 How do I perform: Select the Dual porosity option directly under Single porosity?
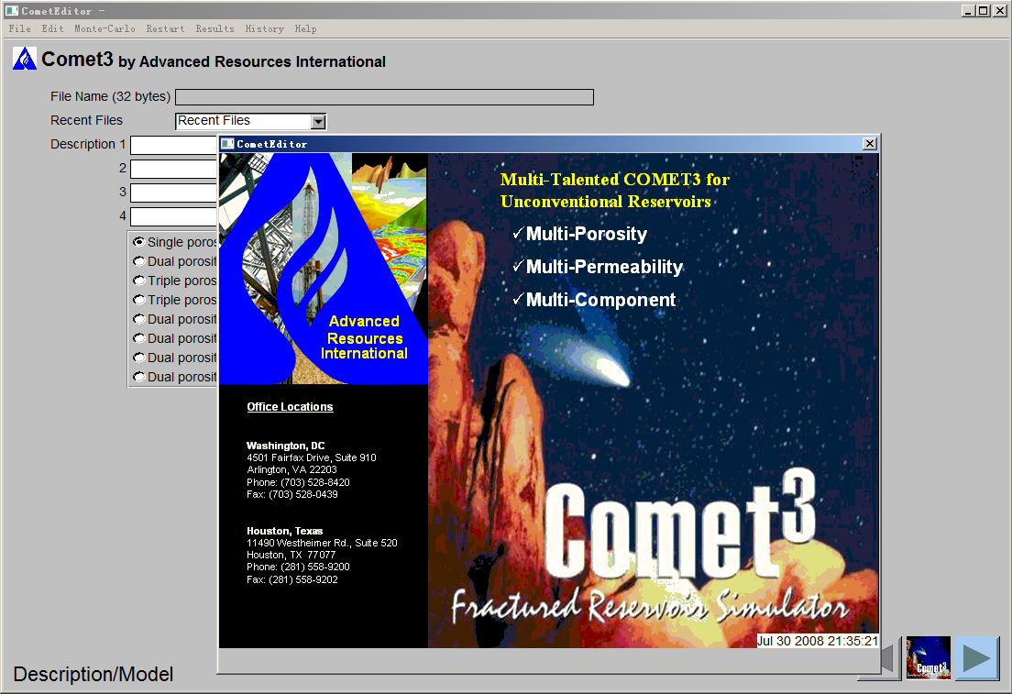tap(138, 261)
